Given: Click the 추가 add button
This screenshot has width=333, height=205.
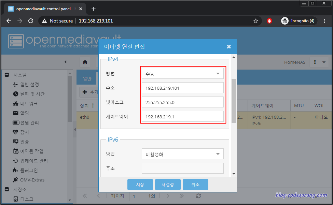Looking at the screenshot, I should pyautogui.click(x=89, y=92).
